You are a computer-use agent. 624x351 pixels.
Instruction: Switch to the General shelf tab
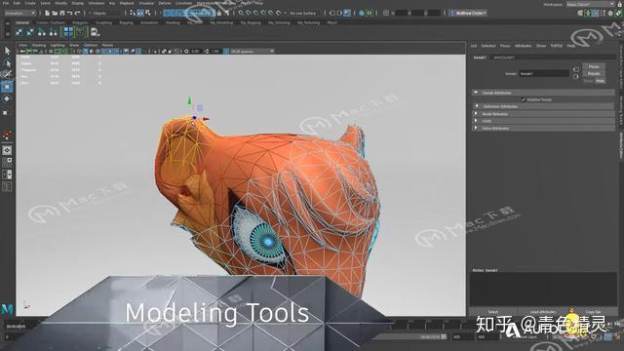[x=22, y=22]
